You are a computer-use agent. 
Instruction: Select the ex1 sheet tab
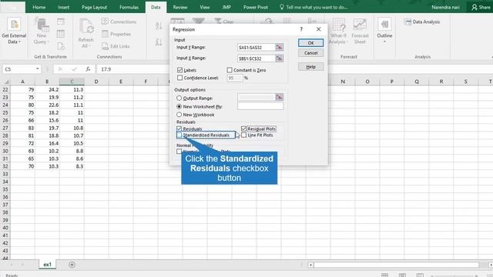point(48,265)
